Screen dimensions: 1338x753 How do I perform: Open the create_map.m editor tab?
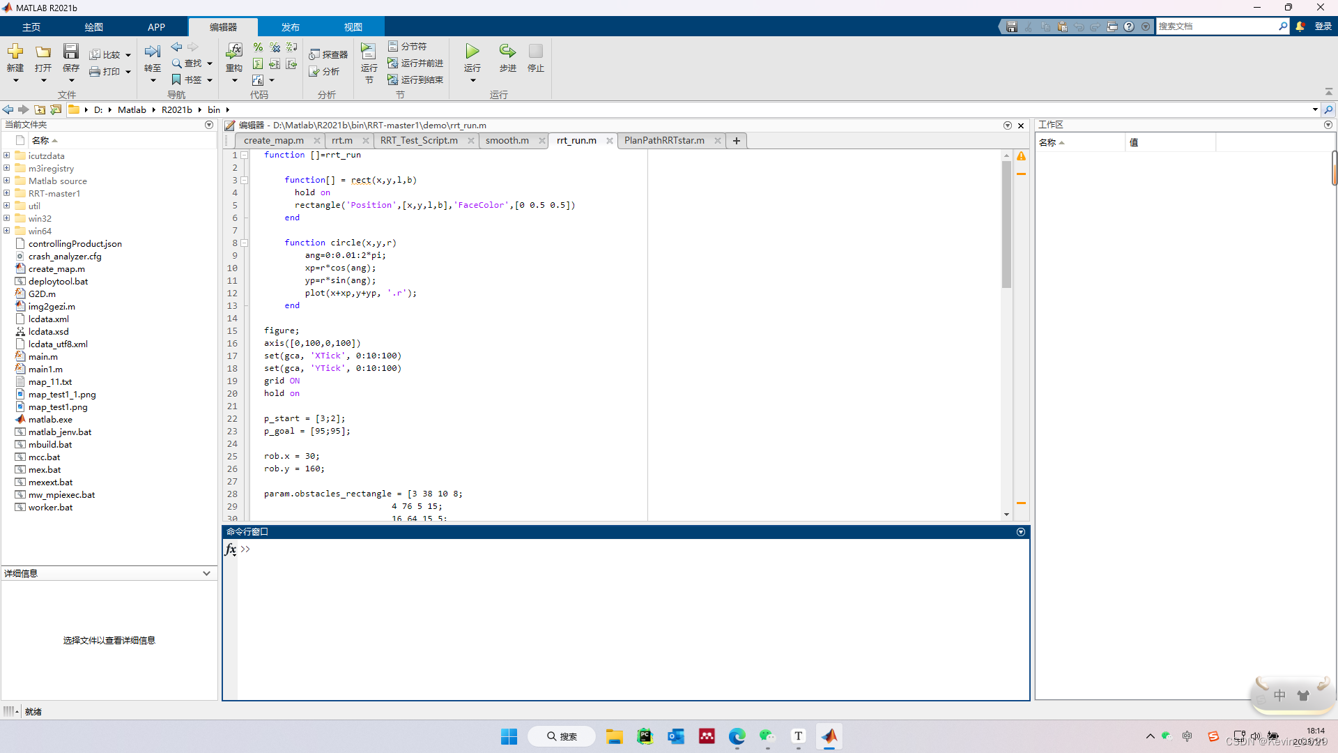coord(274,140)
